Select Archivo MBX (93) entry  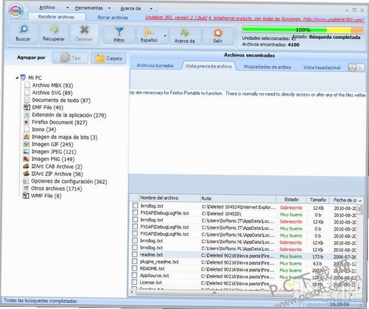coord(49,85)
